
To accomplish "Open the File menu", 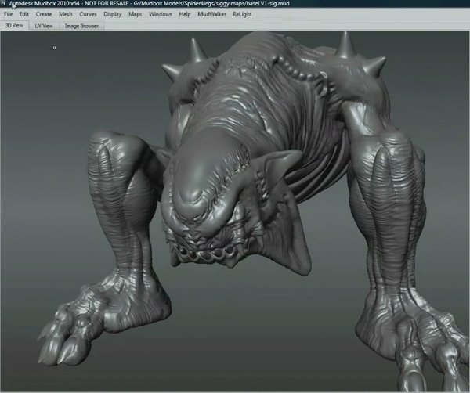I will (x=9, y=14).
